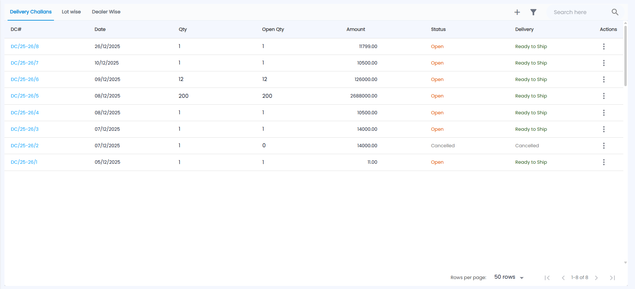This screenshot has width=635, height=289.
Task: Go to first page of results
Action: pos(547,278)
